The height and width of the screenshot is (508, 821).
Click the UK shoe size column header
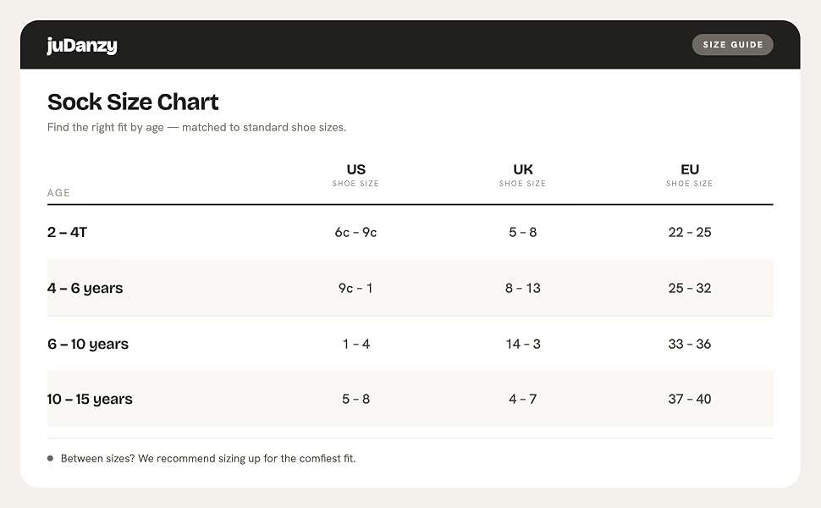522,175
